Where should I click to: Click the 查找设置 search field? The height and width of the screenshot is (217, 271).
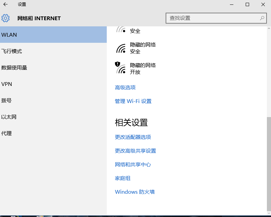coord(216,18)
